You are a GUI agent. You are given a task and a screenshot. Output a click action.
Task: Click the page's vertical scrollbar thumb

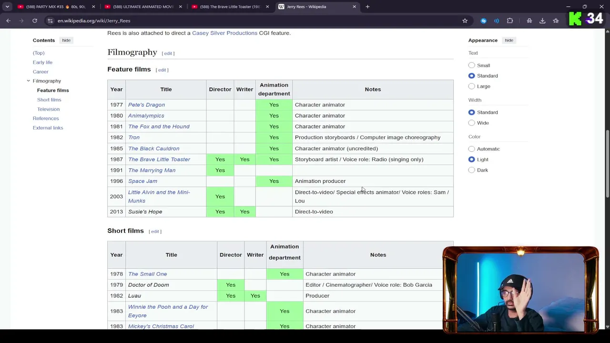(607, 164)
